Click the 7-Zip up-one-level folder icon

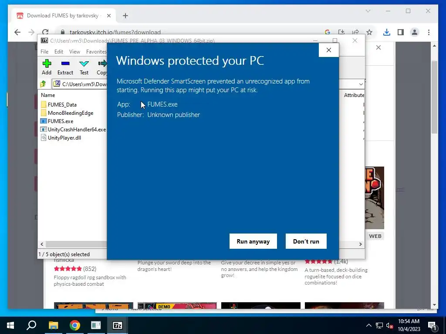(43, 84)
